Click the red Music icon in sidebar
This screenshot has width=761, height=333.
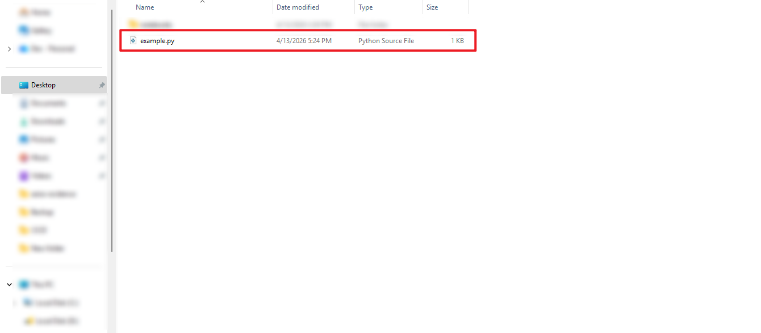pyautogui.click(x=24, y=158)
